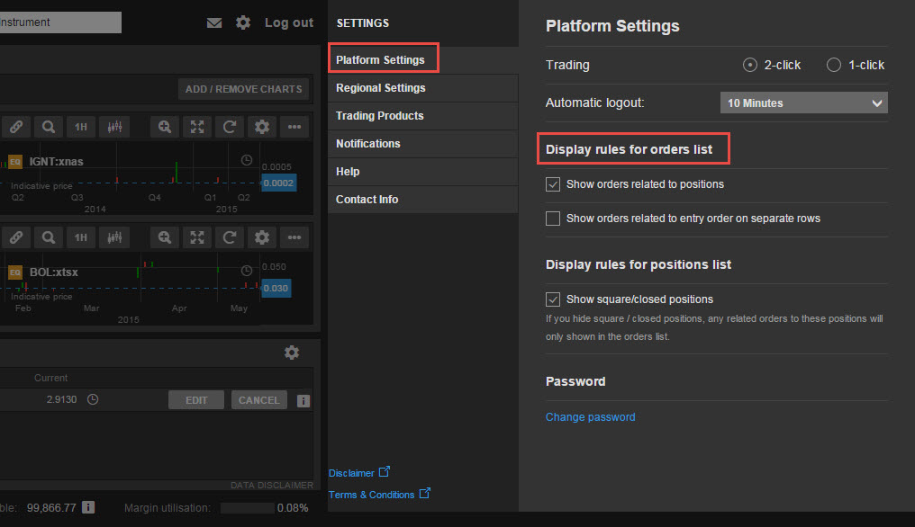This screenshot has height=527, width=915.
Task: Open the messages envelope icon
Action: coord(214,22)
